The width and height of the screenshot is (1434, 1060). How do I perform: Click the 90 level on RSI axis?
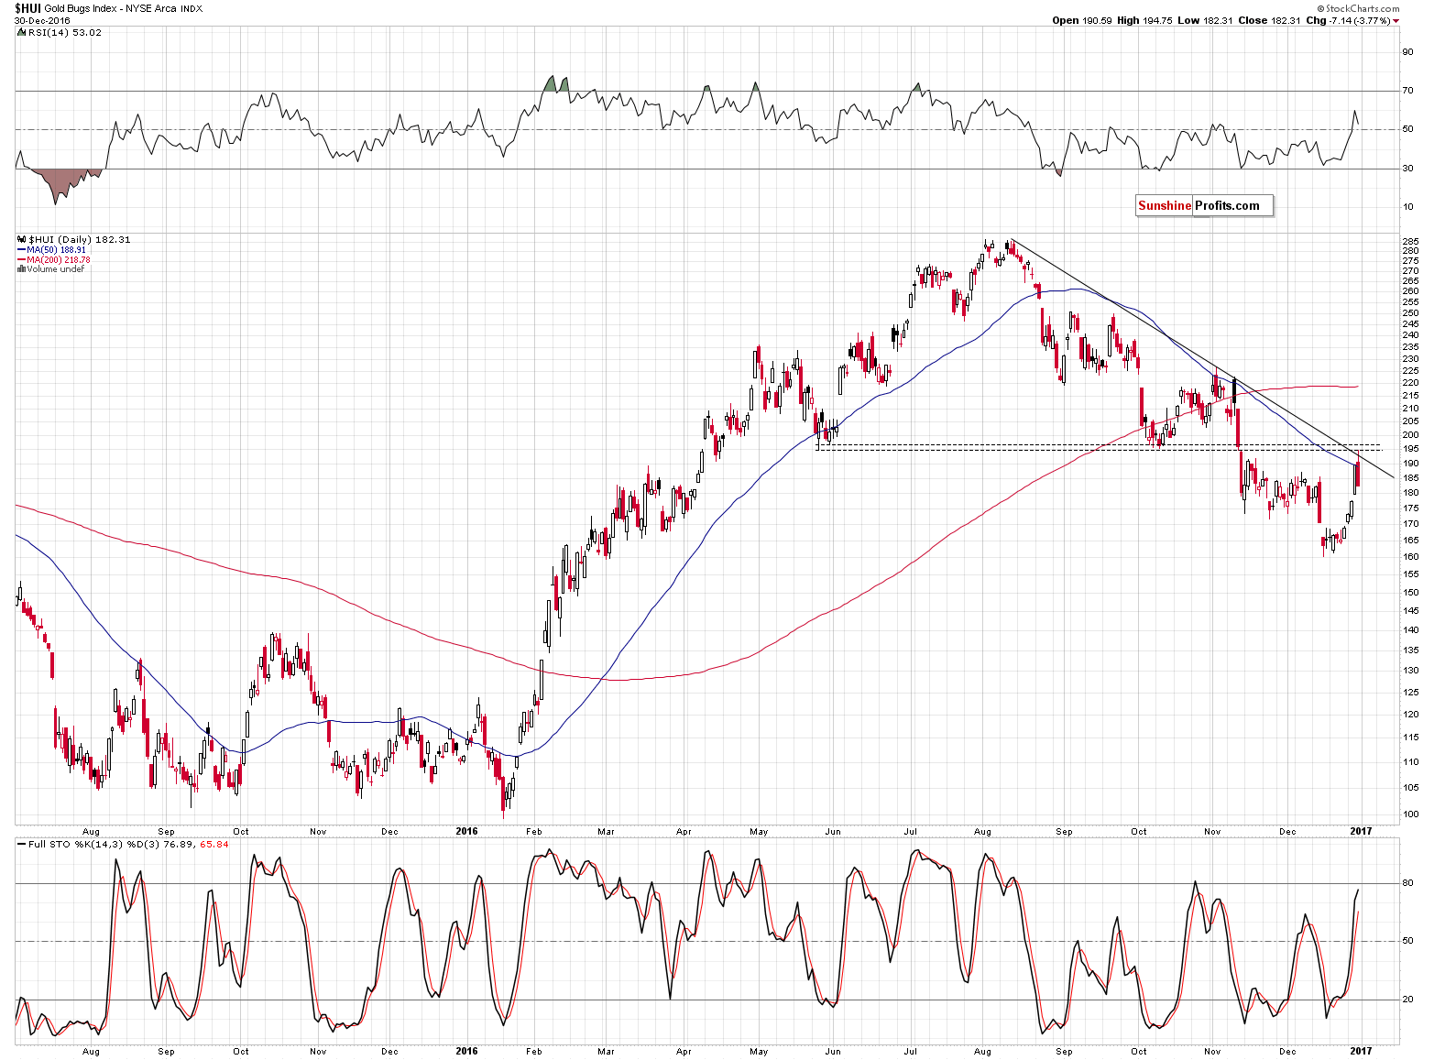(x=1407, y=52)
